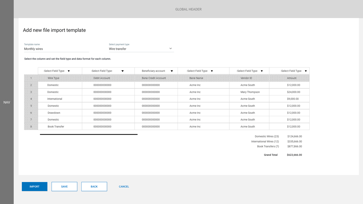363x204 pixels.
Task: Select row number 5
Action: tap(31, 106)
